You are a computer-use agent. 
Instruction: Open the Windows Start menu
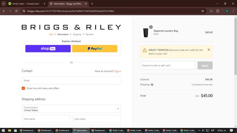pos(3,130)
